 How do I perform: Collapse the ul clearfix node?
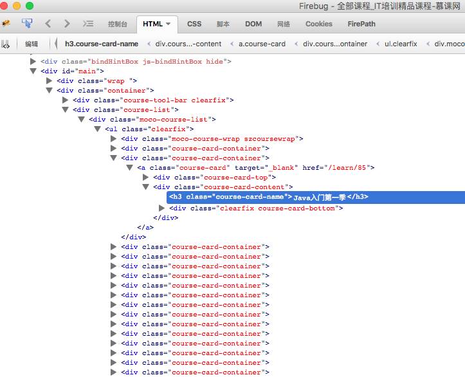pyautogui.click(x=97, y=129)
